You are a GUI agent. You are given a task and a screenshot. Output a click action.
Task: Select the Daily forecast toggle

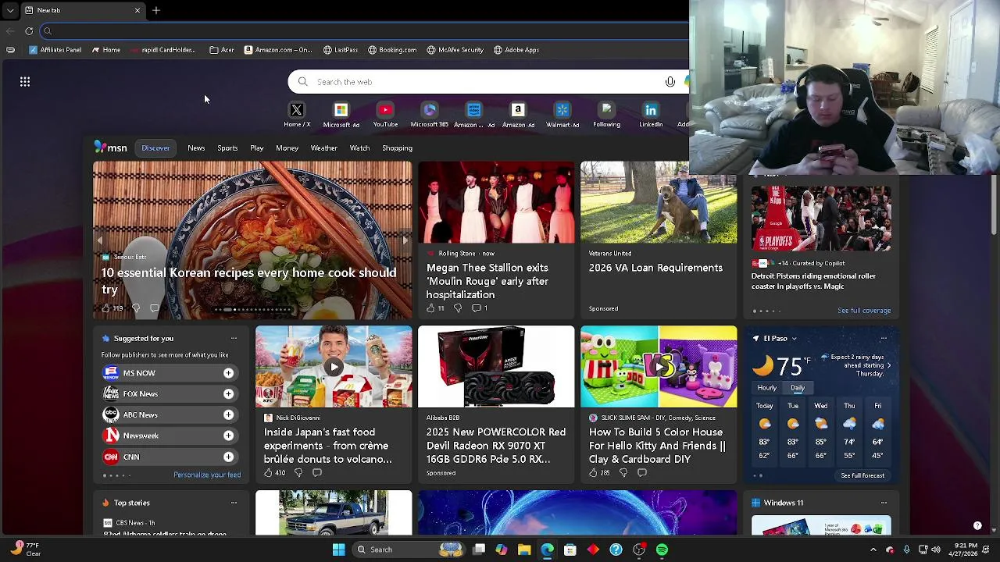[x=798, y=388]
